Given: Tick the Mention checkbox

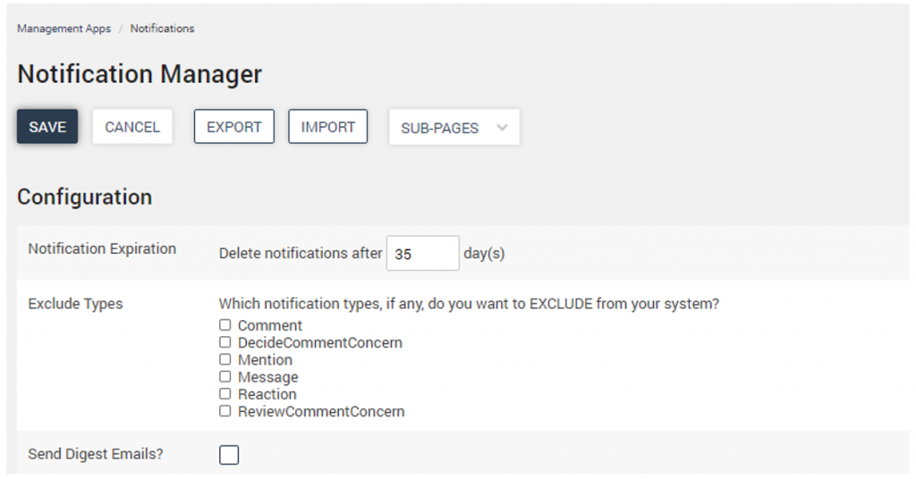Looking at the screenshot, I should point(225,359).
